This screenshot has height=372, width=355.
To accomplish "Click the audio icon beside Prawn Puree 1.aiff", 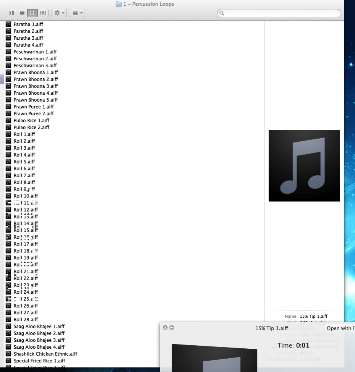I will pos(8,107).
